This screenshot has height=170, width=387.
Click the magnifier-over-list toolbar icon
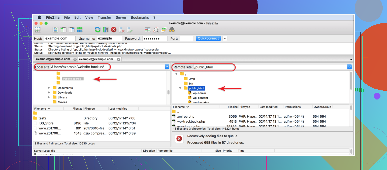tap(156, 30)
